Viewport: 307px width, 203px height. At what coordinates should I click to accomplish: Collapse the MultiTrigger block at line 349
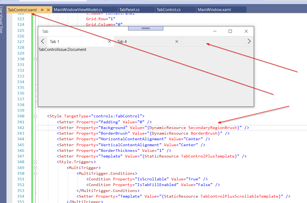pyautogui.click(x=35, y=168)
